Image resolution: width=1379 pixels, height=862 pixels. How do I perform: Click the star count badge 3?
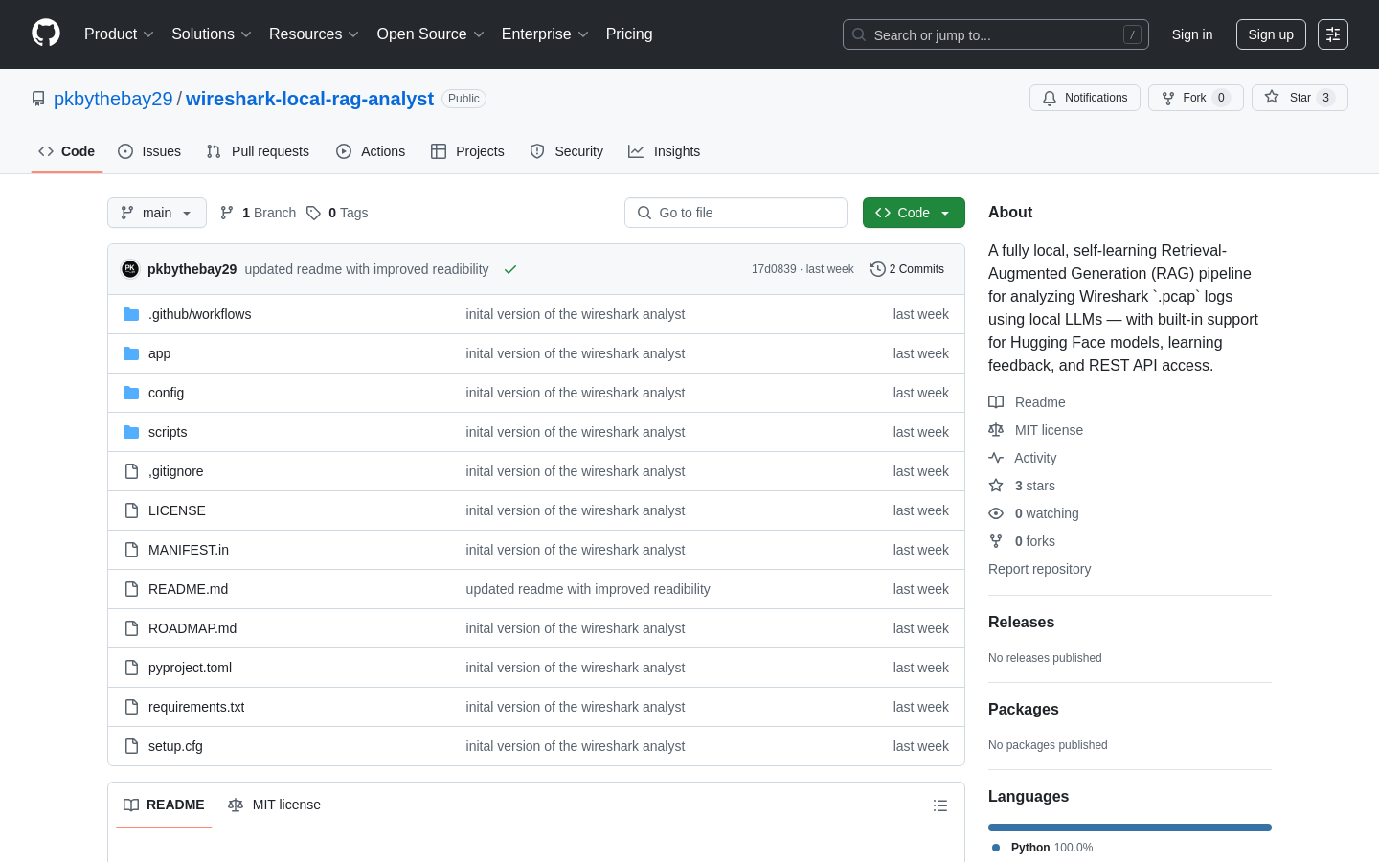click(x=1325, y=98)
